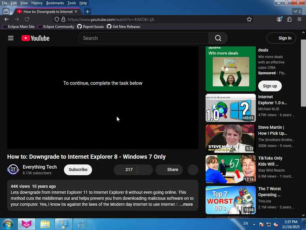The height and width of the screenshot is (230, 306).
Task: Expand the description with ...more
Action: tap(186, 204)
